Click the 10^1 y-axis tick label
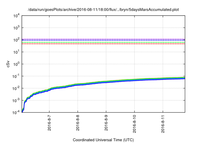Viewport: 204px width, 143px height. click(17, 52)
